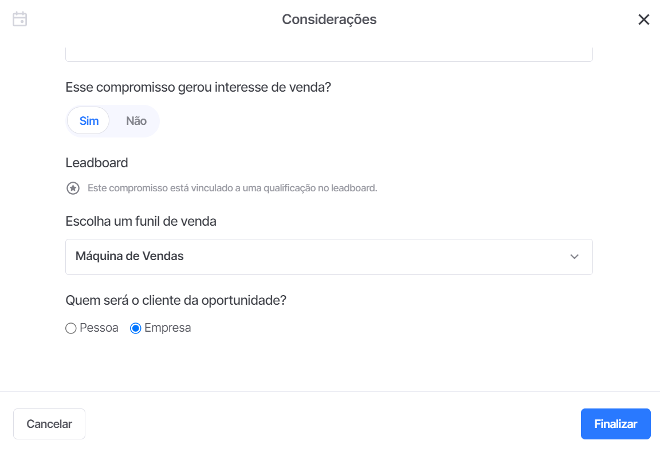
Task: Click the Esse compromisso gerou interesse question
Action: click(x=198, y=87)
